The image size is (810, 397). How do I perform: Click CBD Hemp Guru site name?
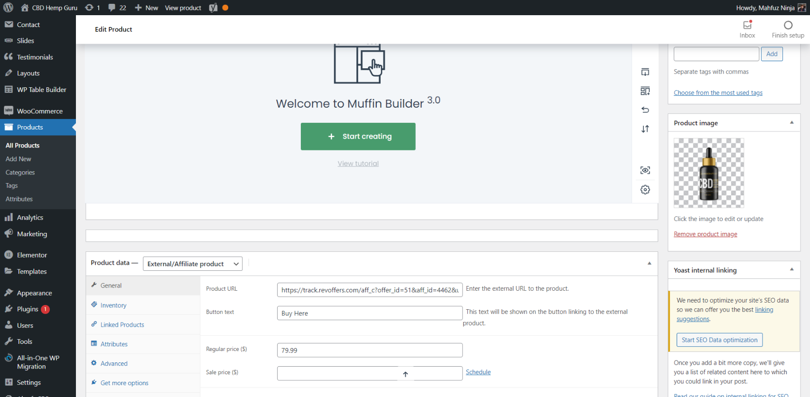tap(49, 8)
